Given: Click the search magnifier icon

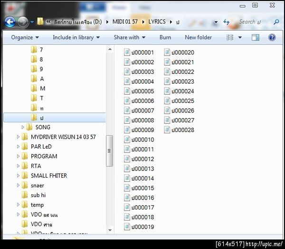Looking at the screenshot, I should click(276, 22).
